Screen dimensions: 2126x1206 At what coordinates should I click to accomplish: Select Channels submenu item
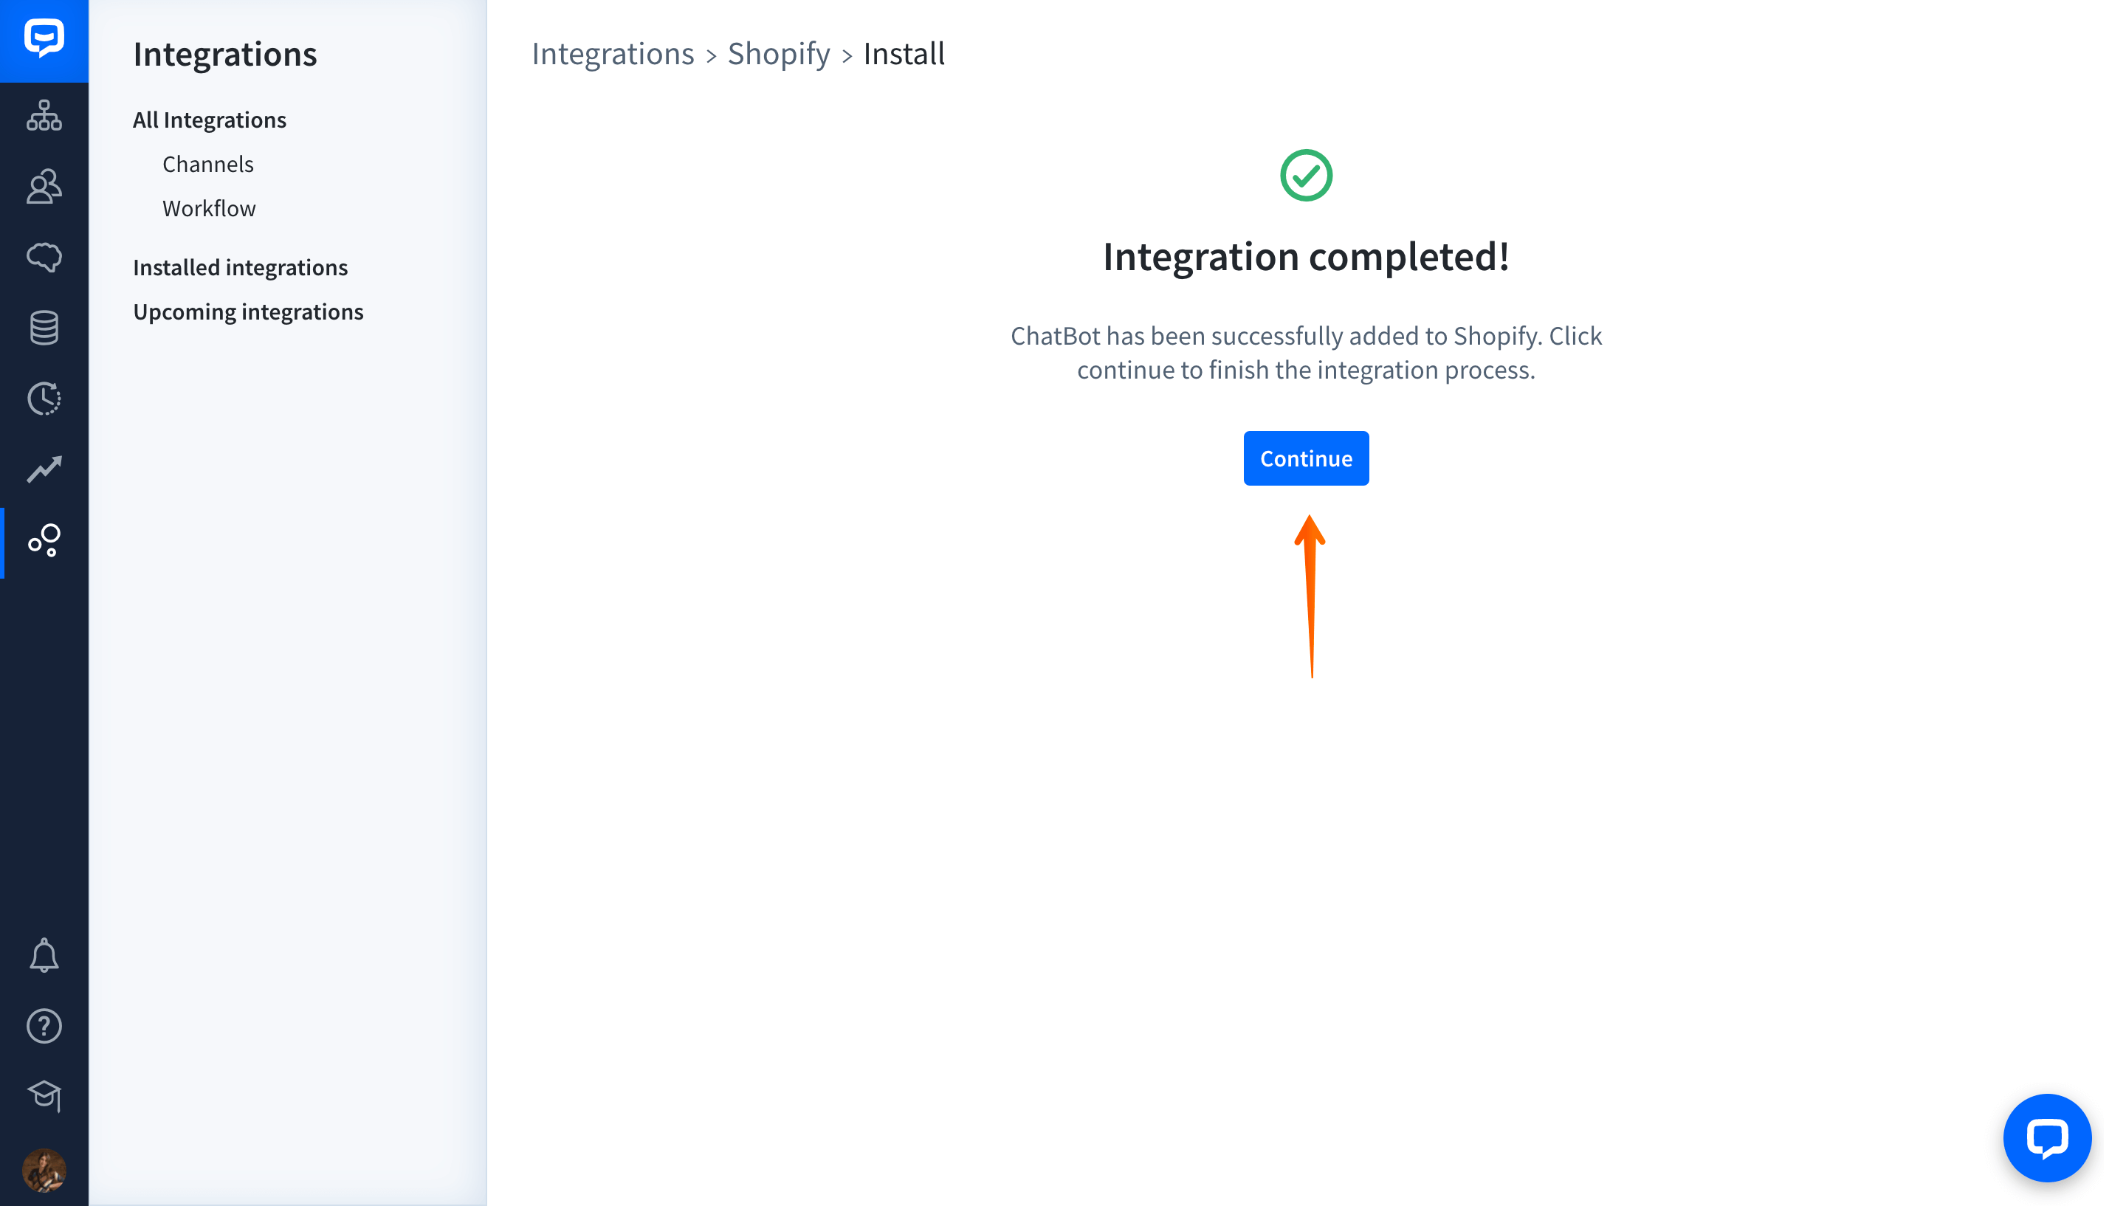[208, 164]
